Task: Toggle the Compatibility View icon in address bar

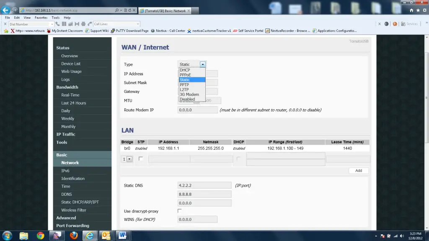Action: coord(126,10)
